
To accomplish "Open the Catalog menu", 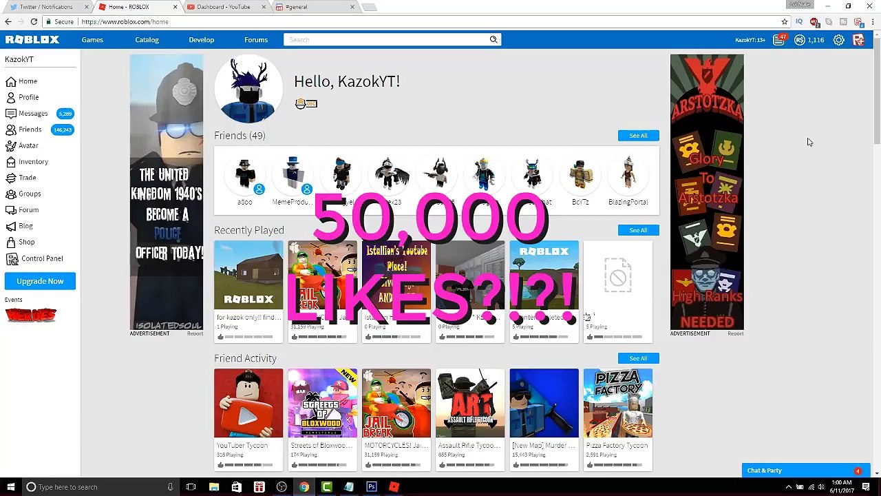I will [x=147, y=40].
